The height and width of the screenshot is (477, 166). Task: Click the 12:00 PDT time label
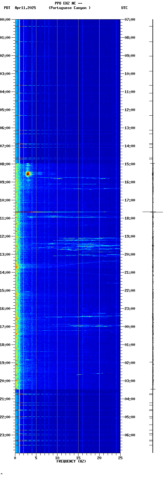click(x=5, y=236)
